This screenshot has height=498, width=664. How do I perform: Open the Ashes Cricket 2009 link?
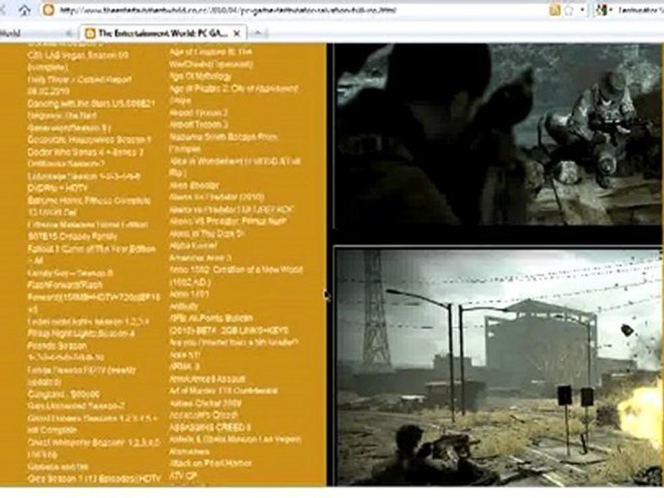pos(205,403)
